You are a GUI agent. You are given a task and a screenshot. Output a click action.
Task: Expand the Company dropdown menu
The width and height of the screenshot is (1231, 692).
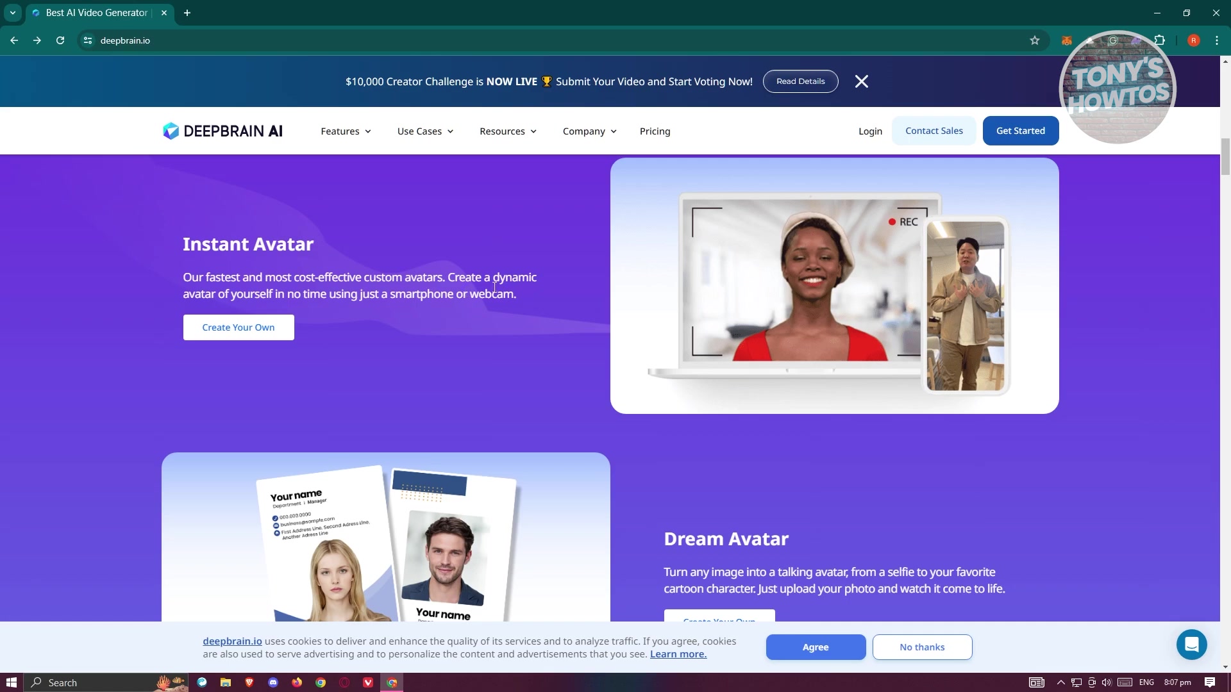tap(589, 131)
